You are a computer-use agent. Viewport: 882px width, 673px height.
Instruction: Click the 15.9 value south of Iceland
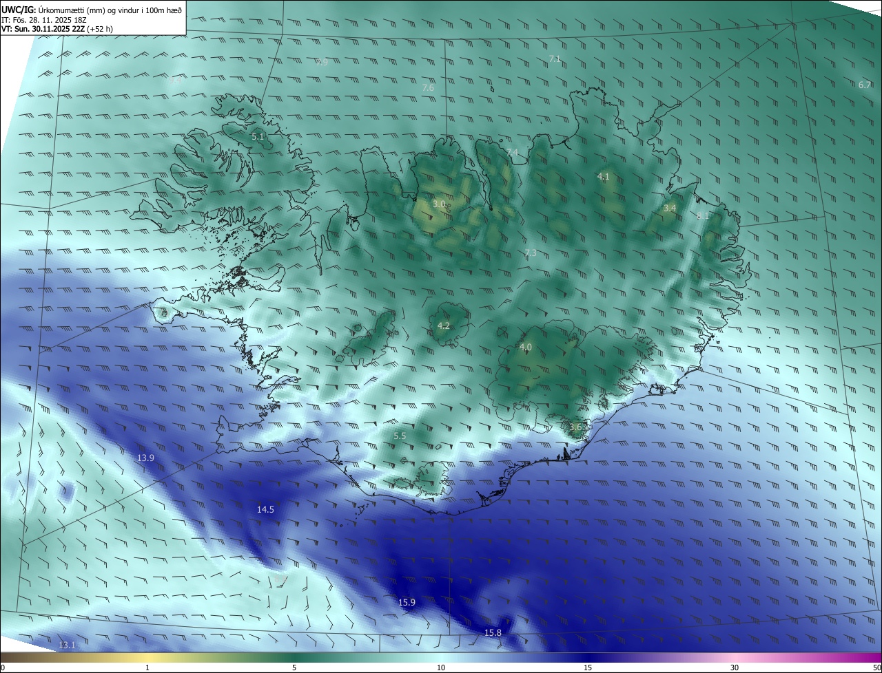coord(407,603)
